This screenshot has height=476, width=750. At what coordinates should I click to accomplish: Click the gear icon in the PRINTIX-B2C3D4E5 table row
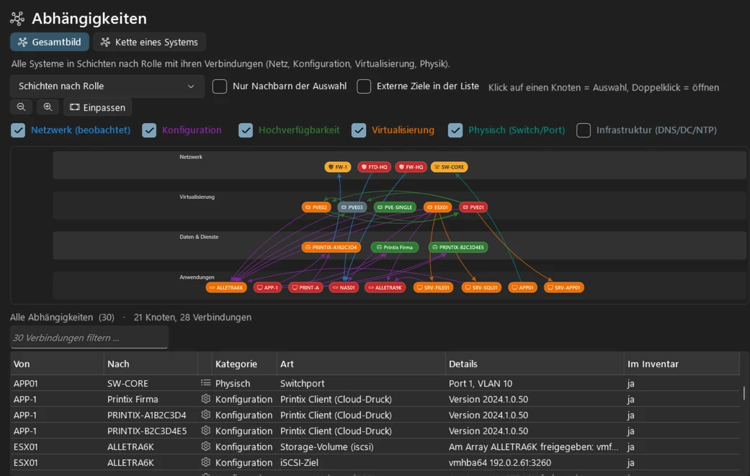point(205,430)
